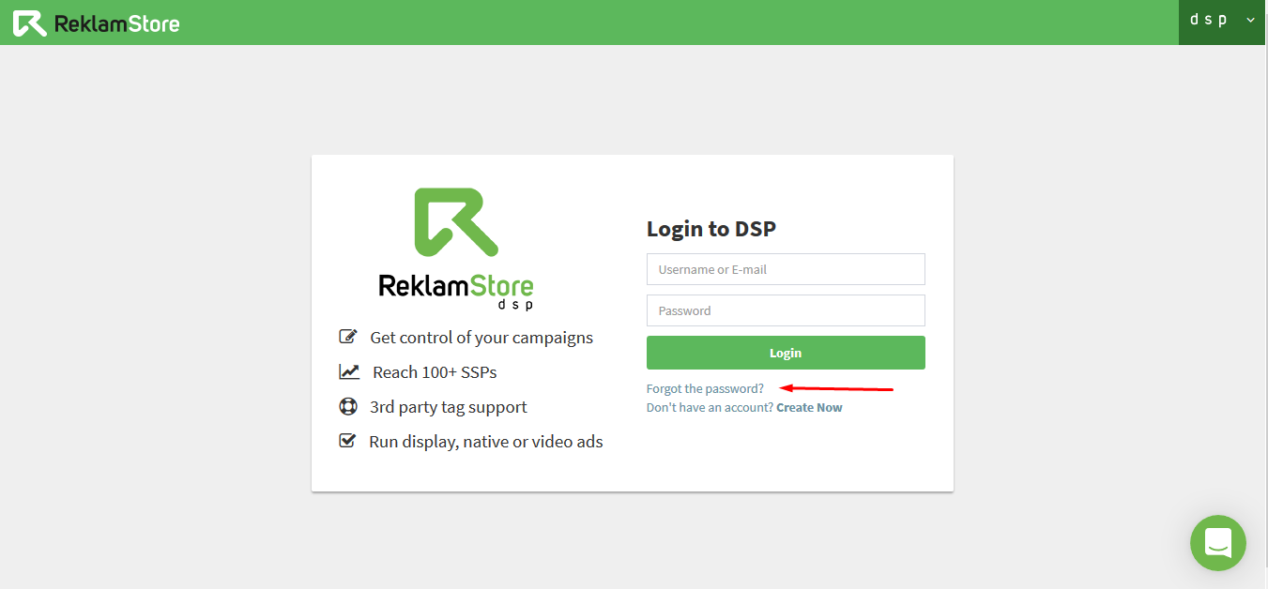This screenshot has width=1268, height=589.
Task: Focus the Password field
Action: (x=786, y=310)
